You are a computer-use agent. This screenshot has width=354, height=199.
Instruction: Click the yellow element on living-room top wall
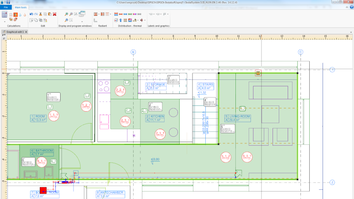tap(258, 73)
